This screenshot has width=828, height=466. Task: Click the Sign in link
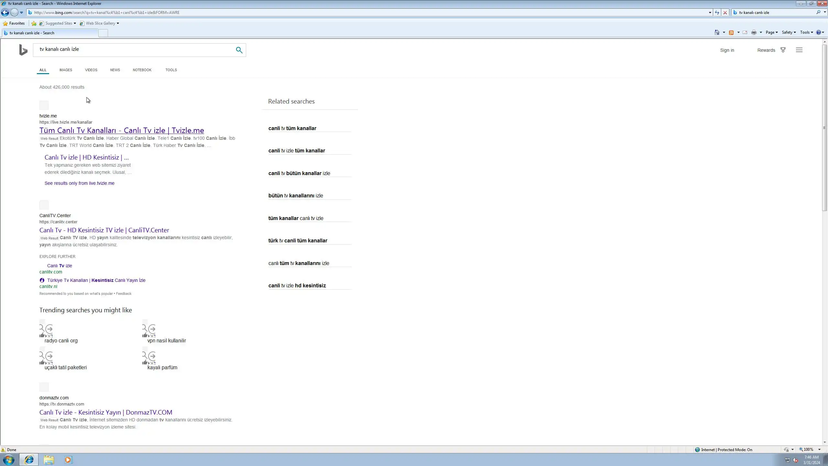point(727,50)
